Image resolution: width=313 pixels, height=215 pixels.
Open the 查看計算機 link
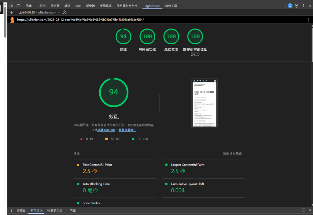(x=127, y=130)
